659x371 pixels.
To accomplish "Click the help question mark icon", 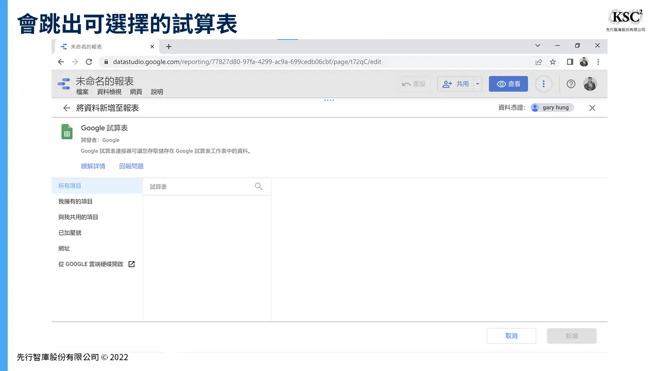I will point(570,84).
